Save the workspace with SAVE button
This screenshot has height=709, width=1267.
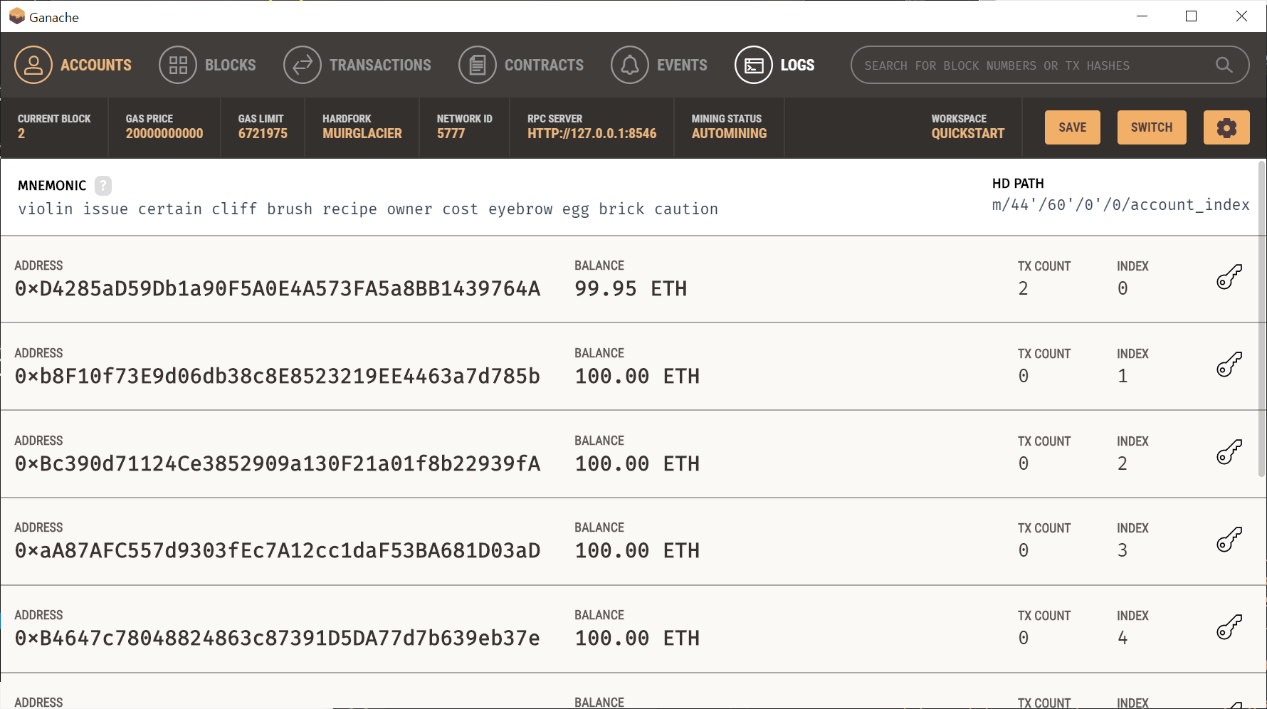[x=1073, y=127]
